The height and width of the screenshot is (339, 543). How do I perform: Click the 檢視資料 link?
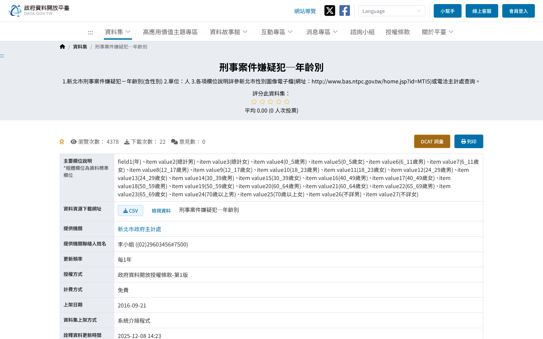coord(161,211)
